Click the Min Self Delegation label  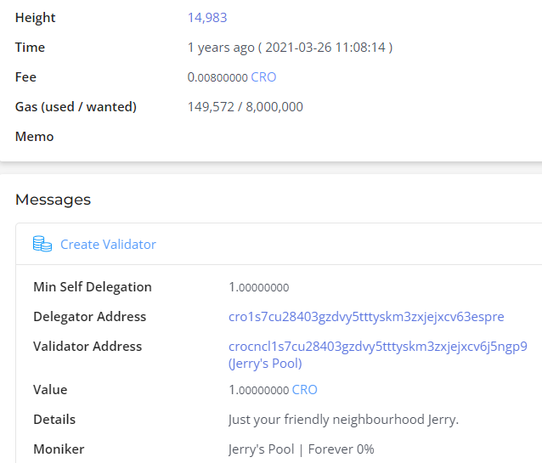93,287
